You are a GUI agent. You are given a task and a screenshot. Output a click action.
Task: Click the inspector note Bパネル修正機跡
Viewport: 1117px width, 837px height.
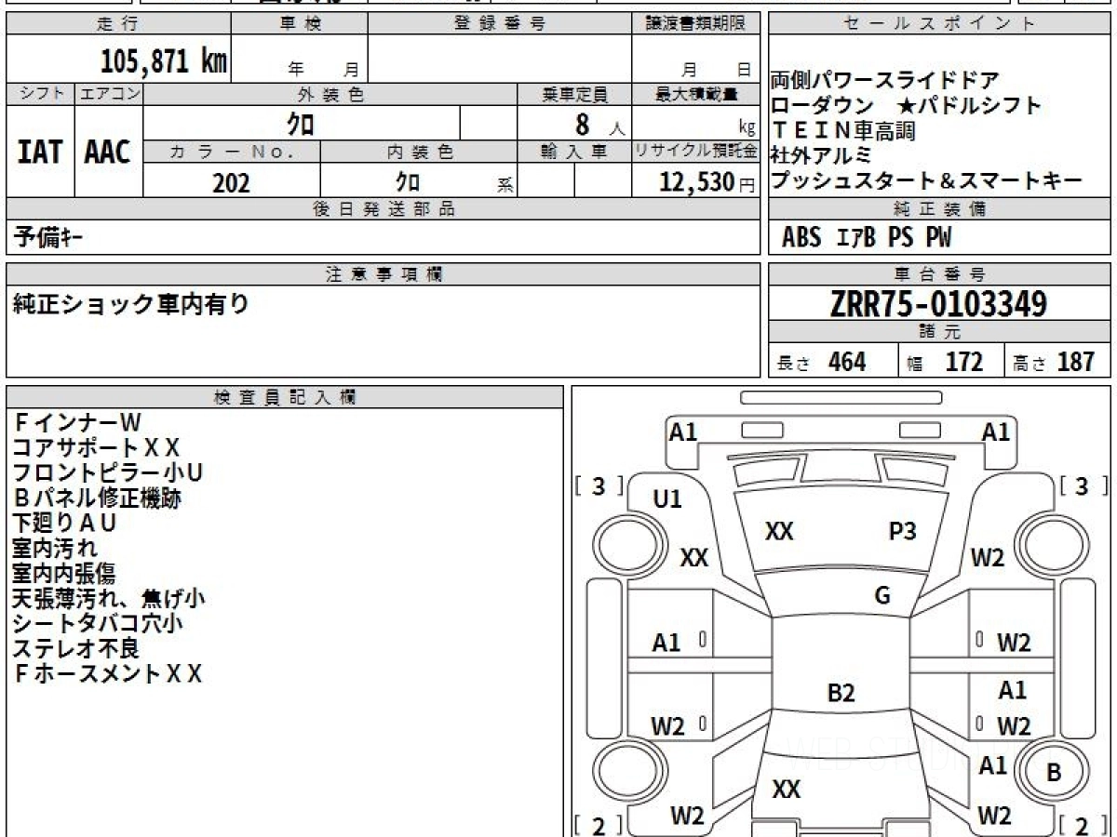coord(97,498)
